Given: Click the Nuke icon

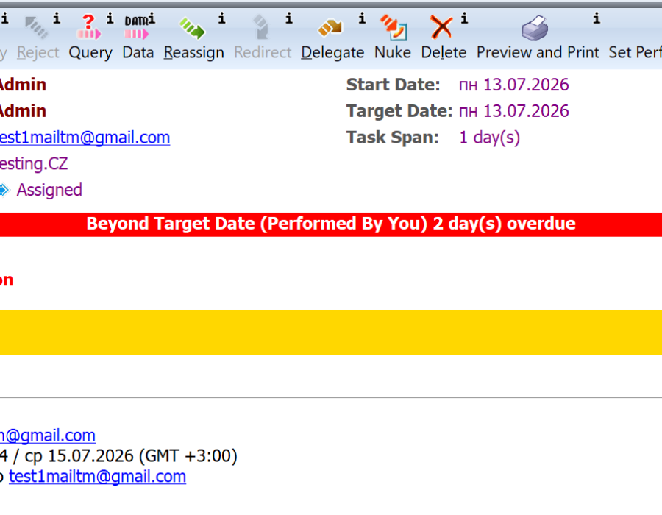Looking at the screenshot, I should [x=393, y=27].
